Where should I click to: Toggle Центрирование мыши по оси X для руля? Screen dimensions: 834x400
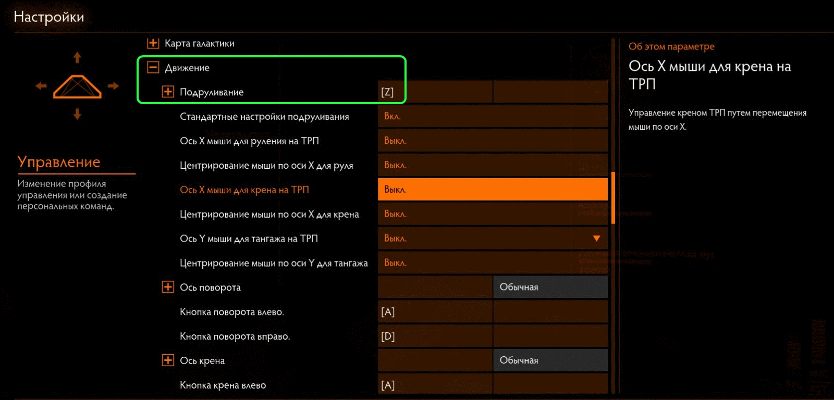493,165
